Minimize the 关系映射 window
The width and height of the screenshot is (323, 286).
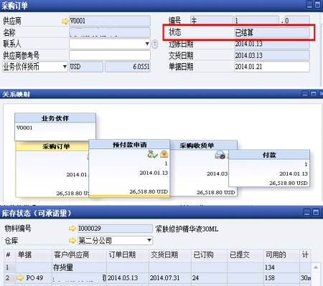[x=305, y=93]
